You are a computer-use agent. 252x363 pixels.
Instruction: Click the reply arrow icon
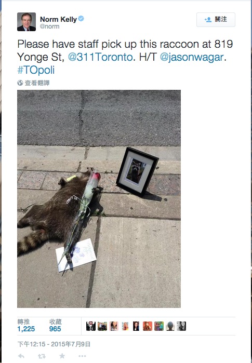21,356
